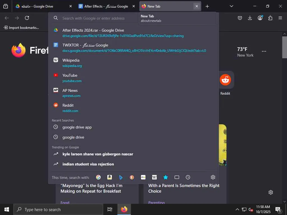Click the Windows taskbar search box

[58, 209]
